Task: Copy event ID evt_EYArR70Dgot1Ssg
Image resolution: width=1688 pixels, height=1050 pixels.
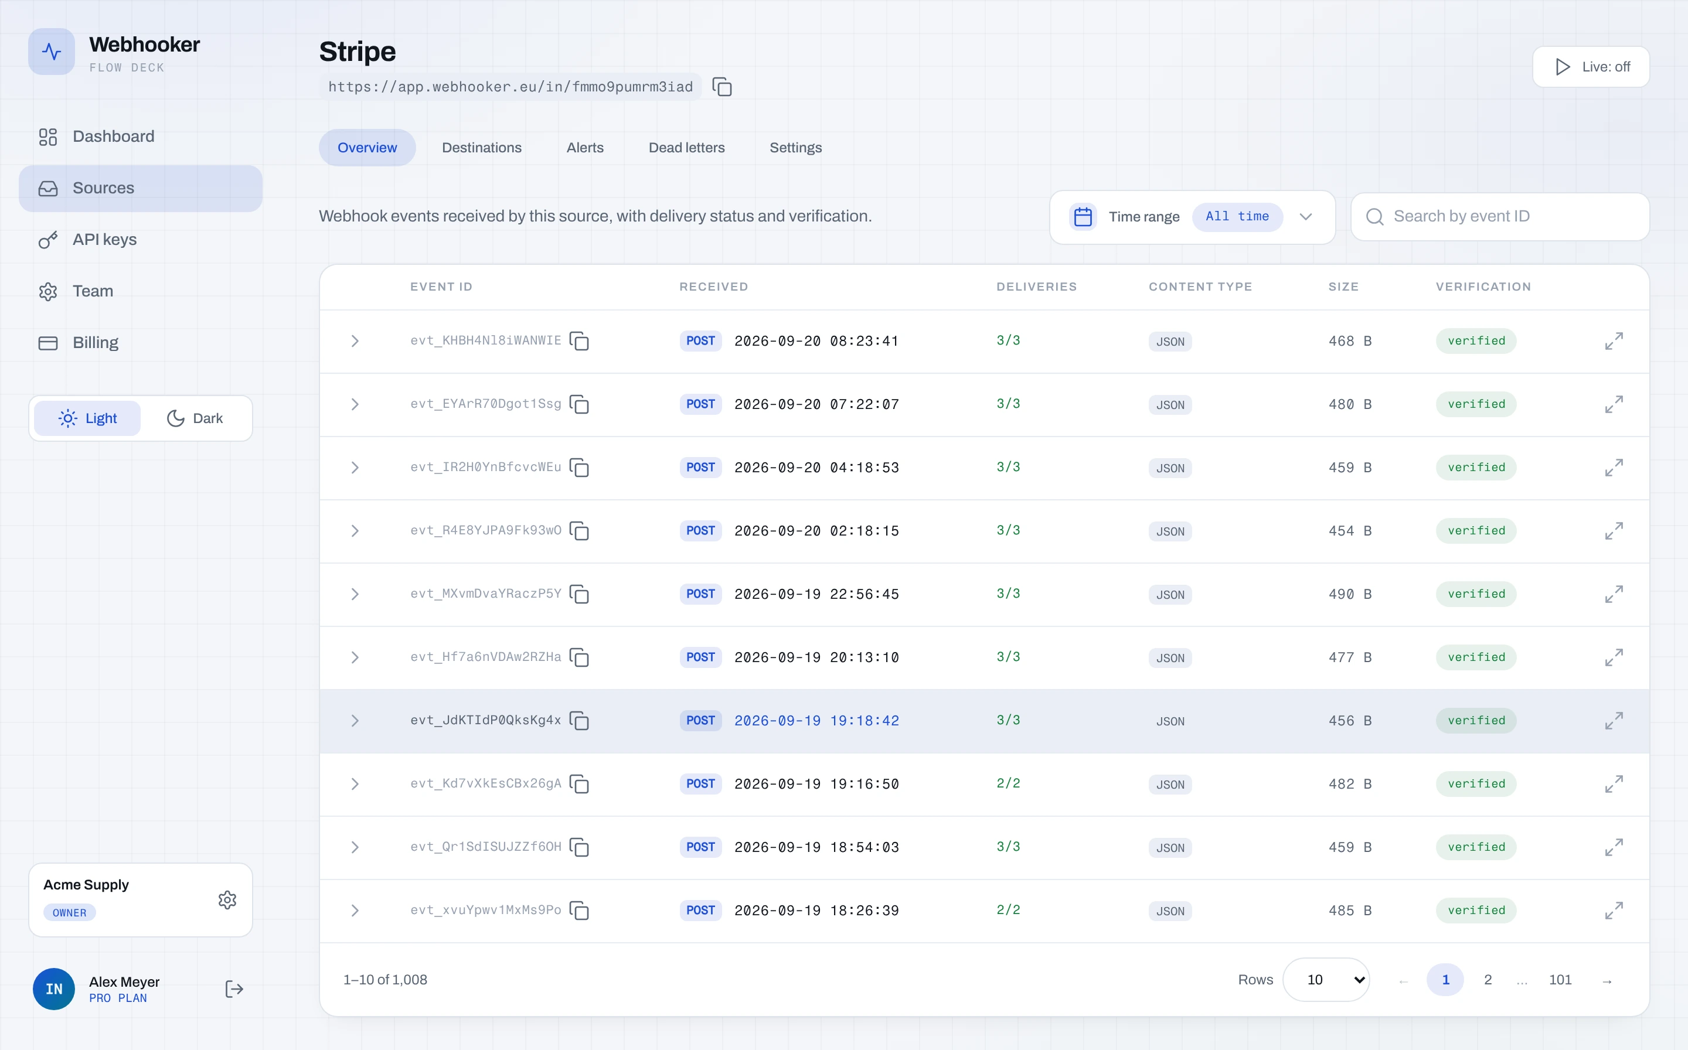Action: tap(578, 404)
